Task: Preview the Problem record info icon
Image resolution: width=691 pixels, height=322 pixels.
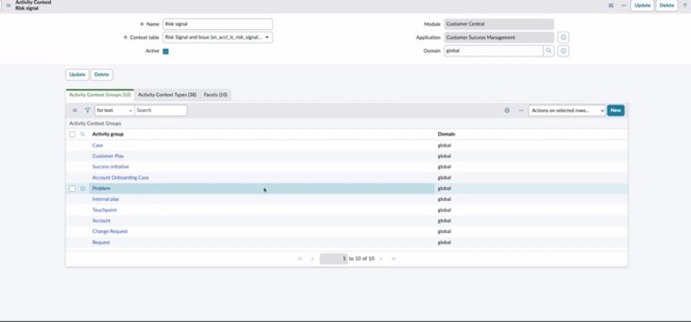Action: click(82, 189)
